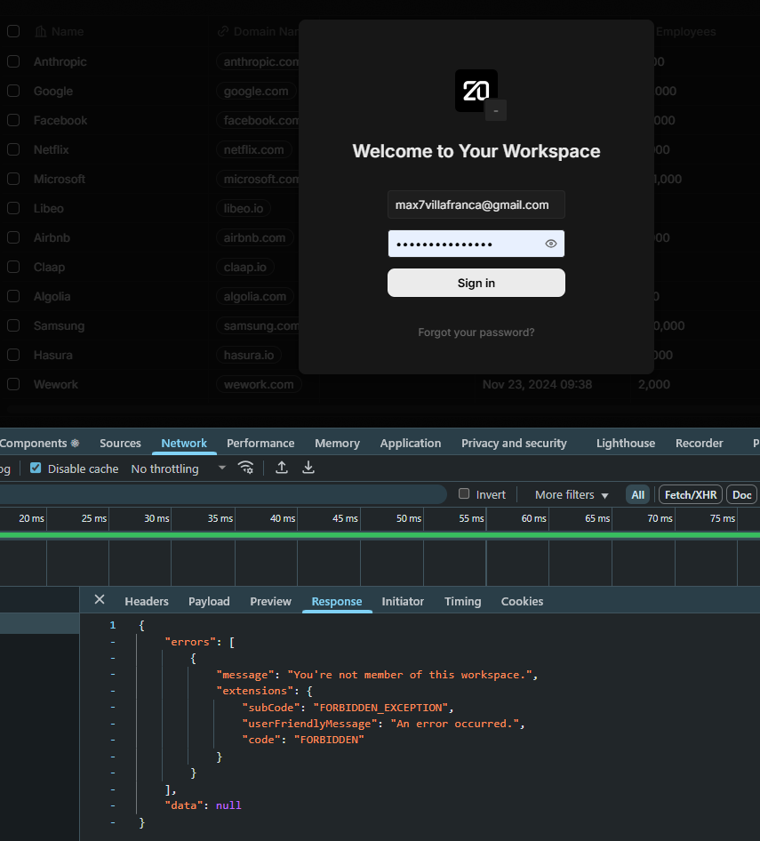
Task: Open the hasura.io domain chip
Action: tap(249, 355)
